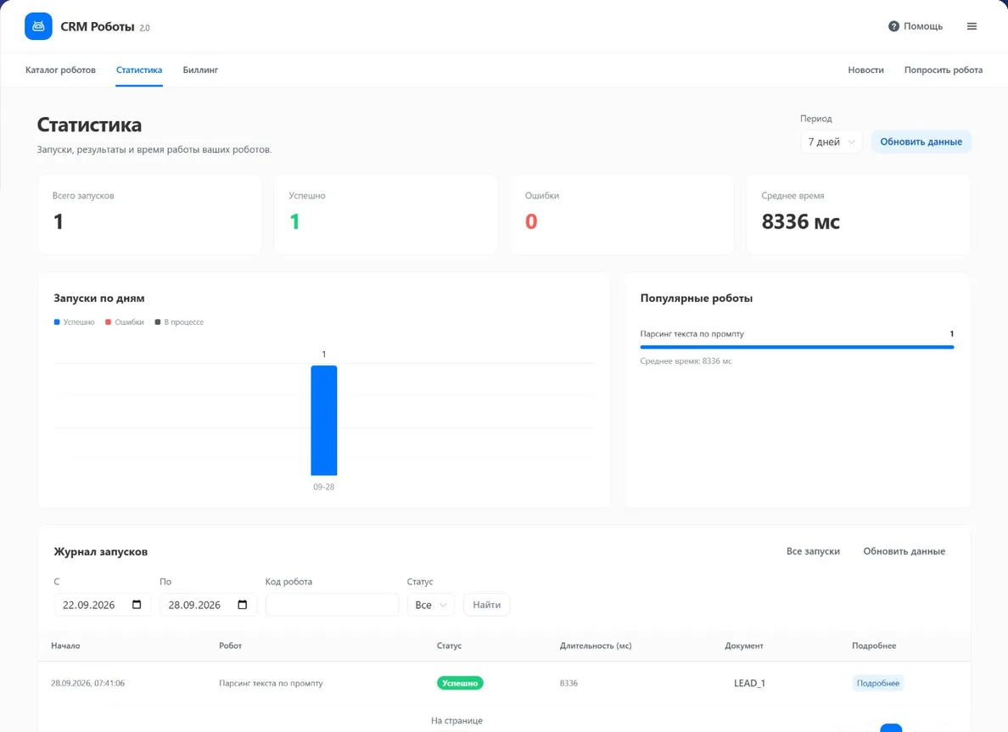Screen dimensions: 1008x732
Task: Click the С date field 22.09.2026
Action: click(x=102, y=605)
